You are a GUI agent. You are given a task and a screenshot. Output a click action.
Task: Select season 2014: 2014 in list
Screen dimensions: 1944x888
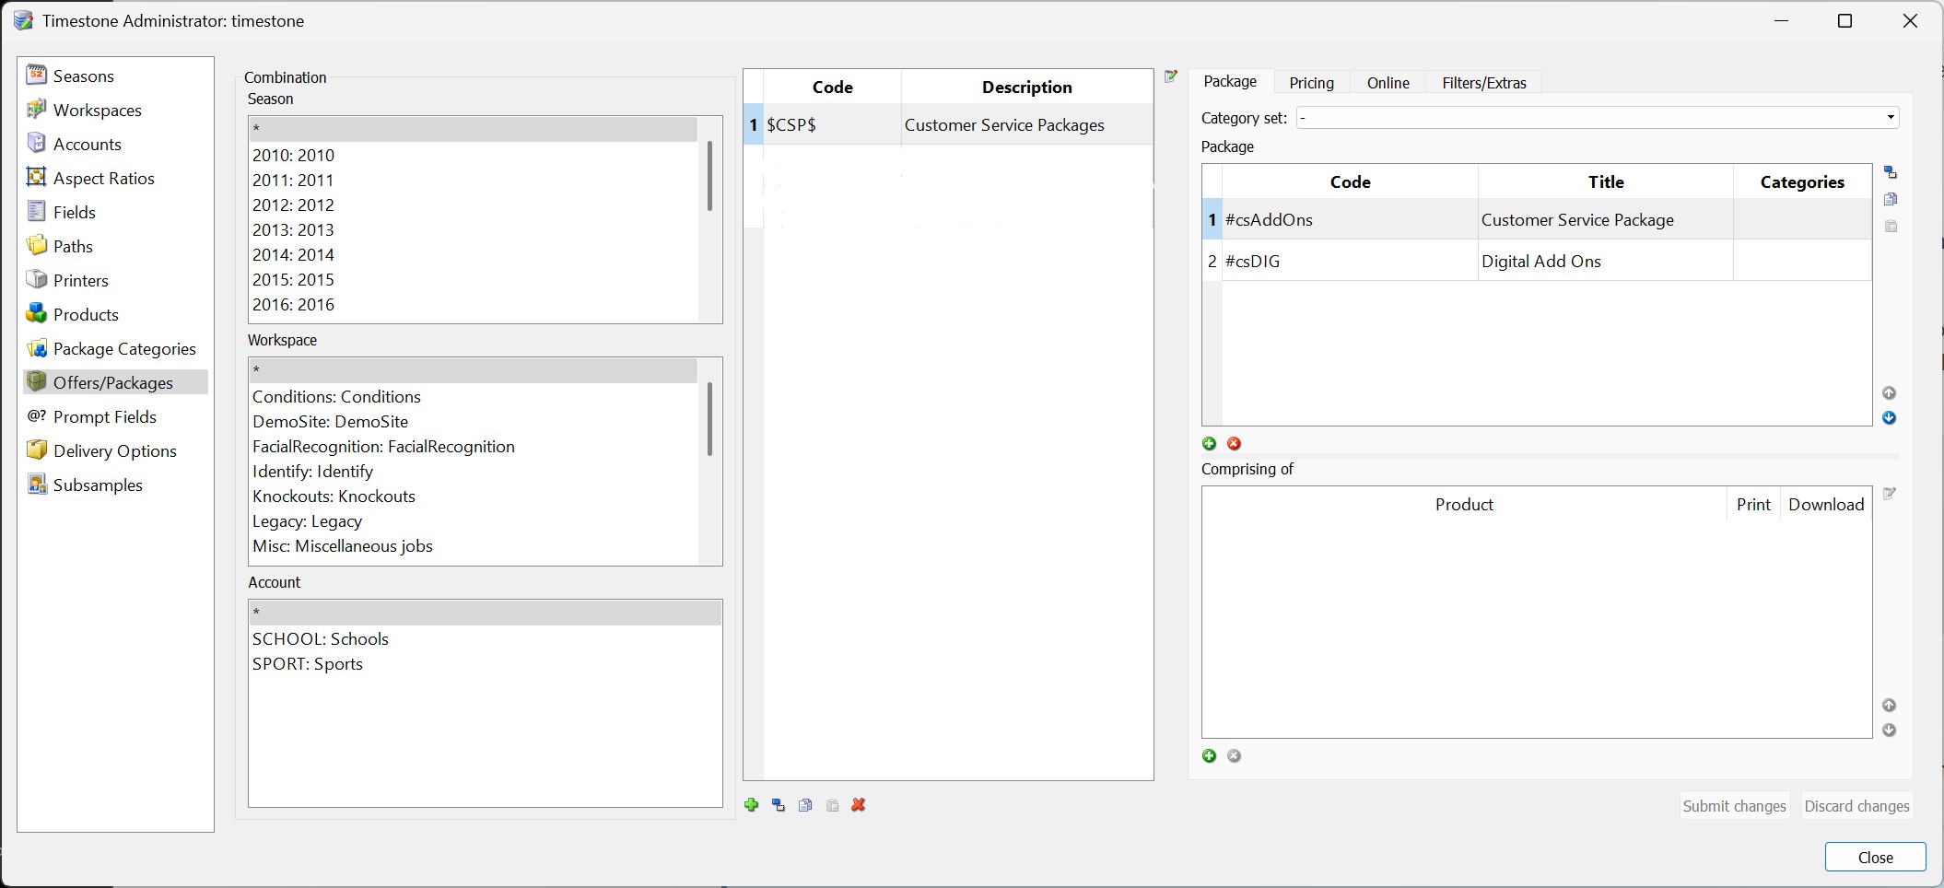pyautogui.click(x=293, y=255)
